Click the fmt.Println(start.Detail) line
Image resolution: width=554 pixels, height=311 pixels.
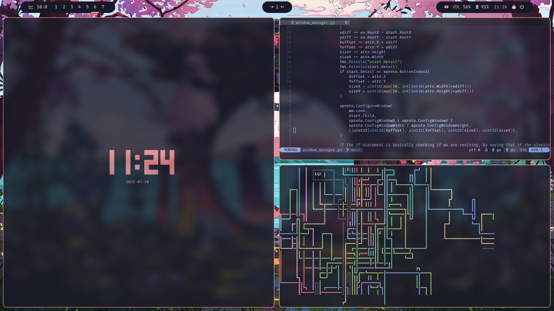[368, 67]
